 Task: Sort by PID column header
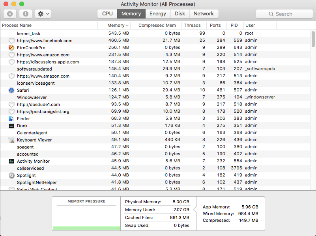234,25
